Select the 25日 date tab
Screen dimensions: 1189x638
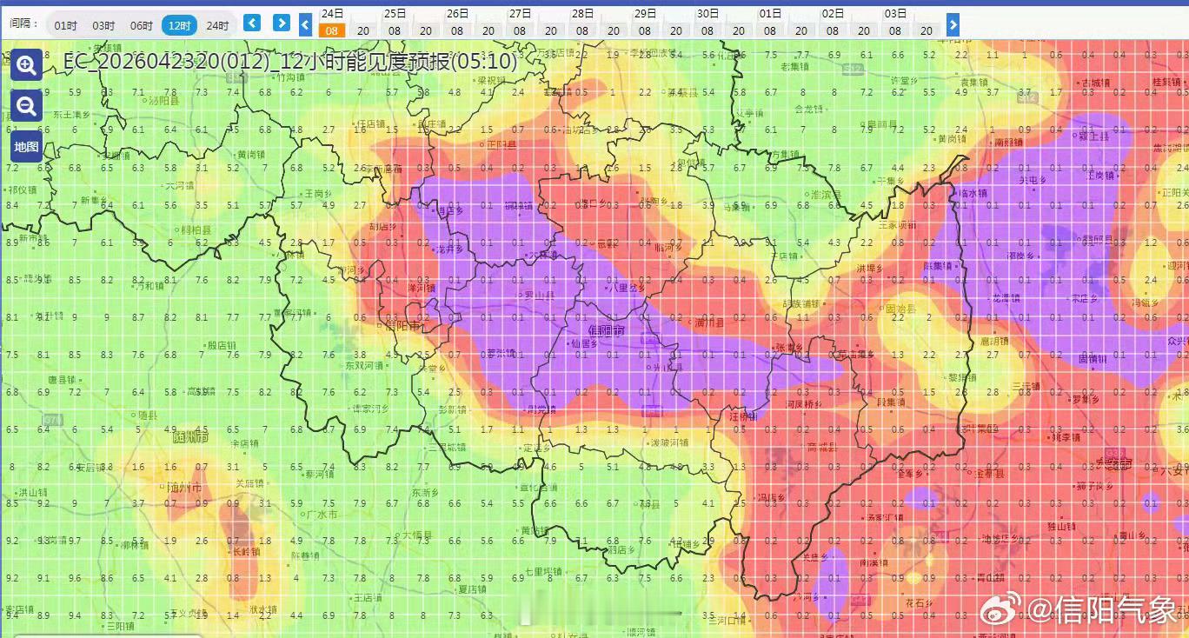[x=394, y=13]
